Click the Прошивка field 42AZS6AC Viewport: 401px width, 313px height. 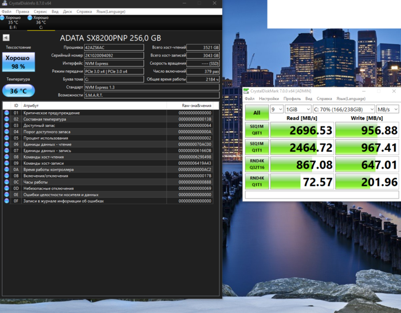[x=114, y=47]
